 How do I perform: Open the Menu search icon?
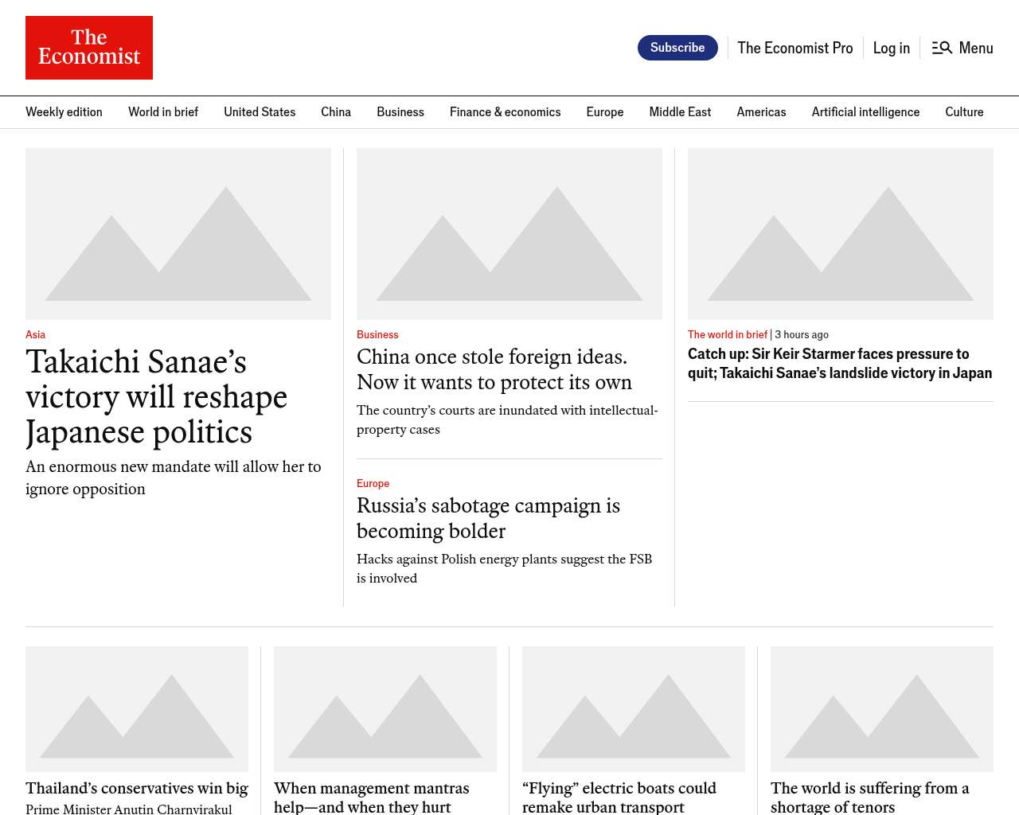(942, 48)
